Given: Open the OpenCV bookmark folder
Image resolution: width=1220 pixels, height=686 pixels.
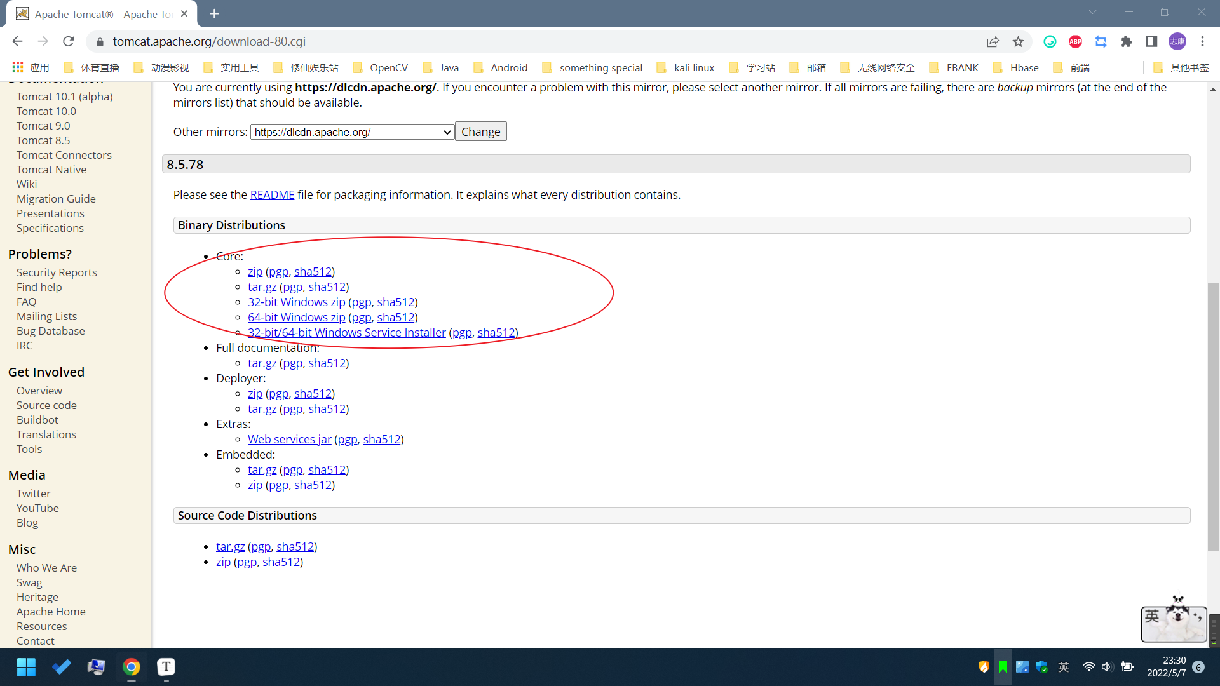Looking at the screenshot, I should 380,67.
